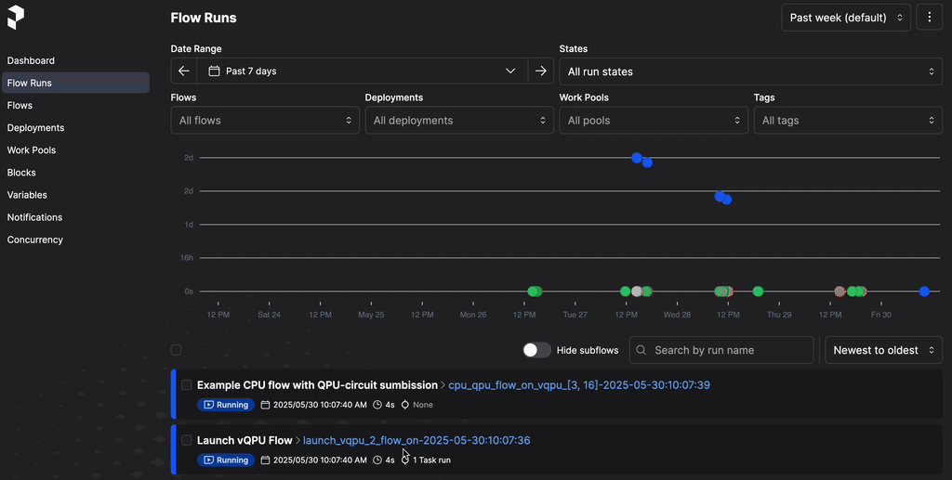Open the three-dot options menu
The image size is (952, 480).
point(929,18)
